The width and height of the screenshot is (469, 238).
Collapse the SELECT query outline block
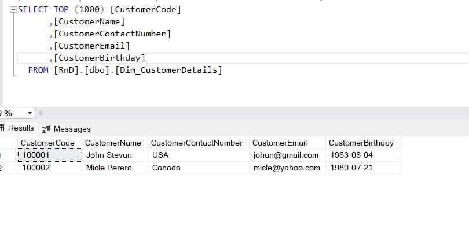pyautogui.click(x=13, y=10)
